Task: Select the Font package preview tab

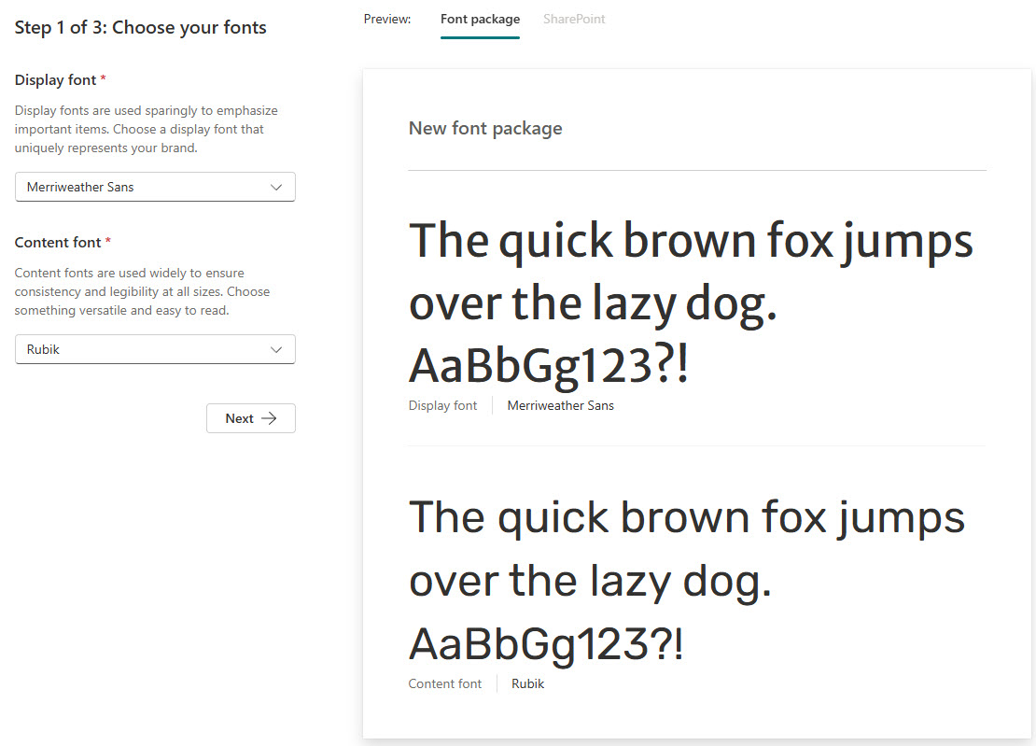Action: (x=480, y=19)
